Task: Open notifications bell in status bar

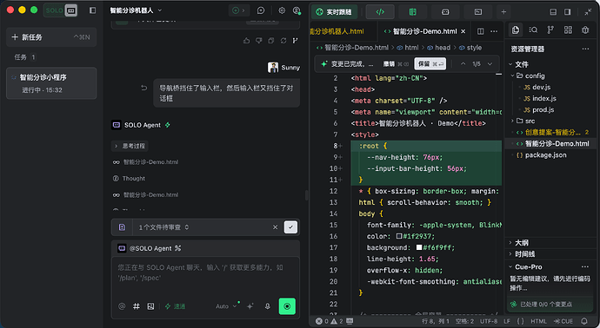Action: pos(584,322)
